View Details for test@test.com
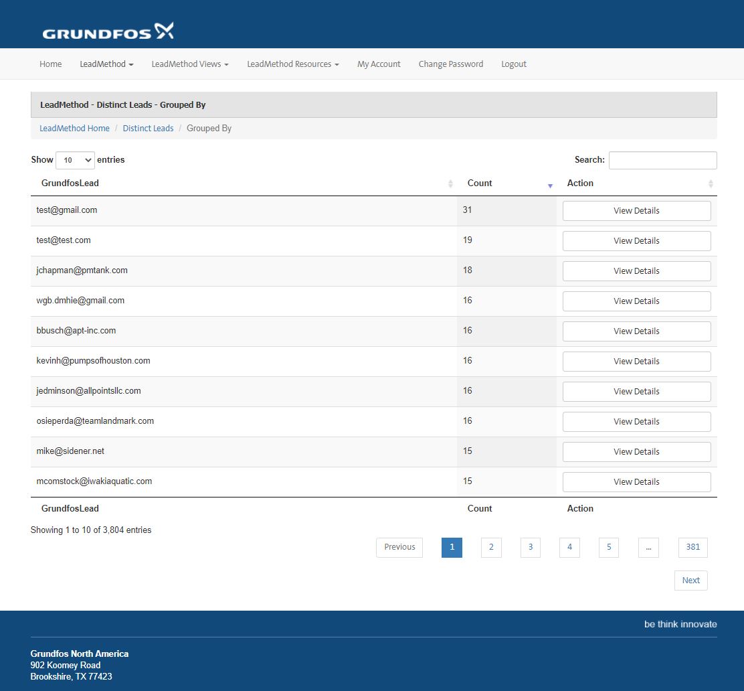744x691 pixels. pyautogui.click(x=636, y=241)
